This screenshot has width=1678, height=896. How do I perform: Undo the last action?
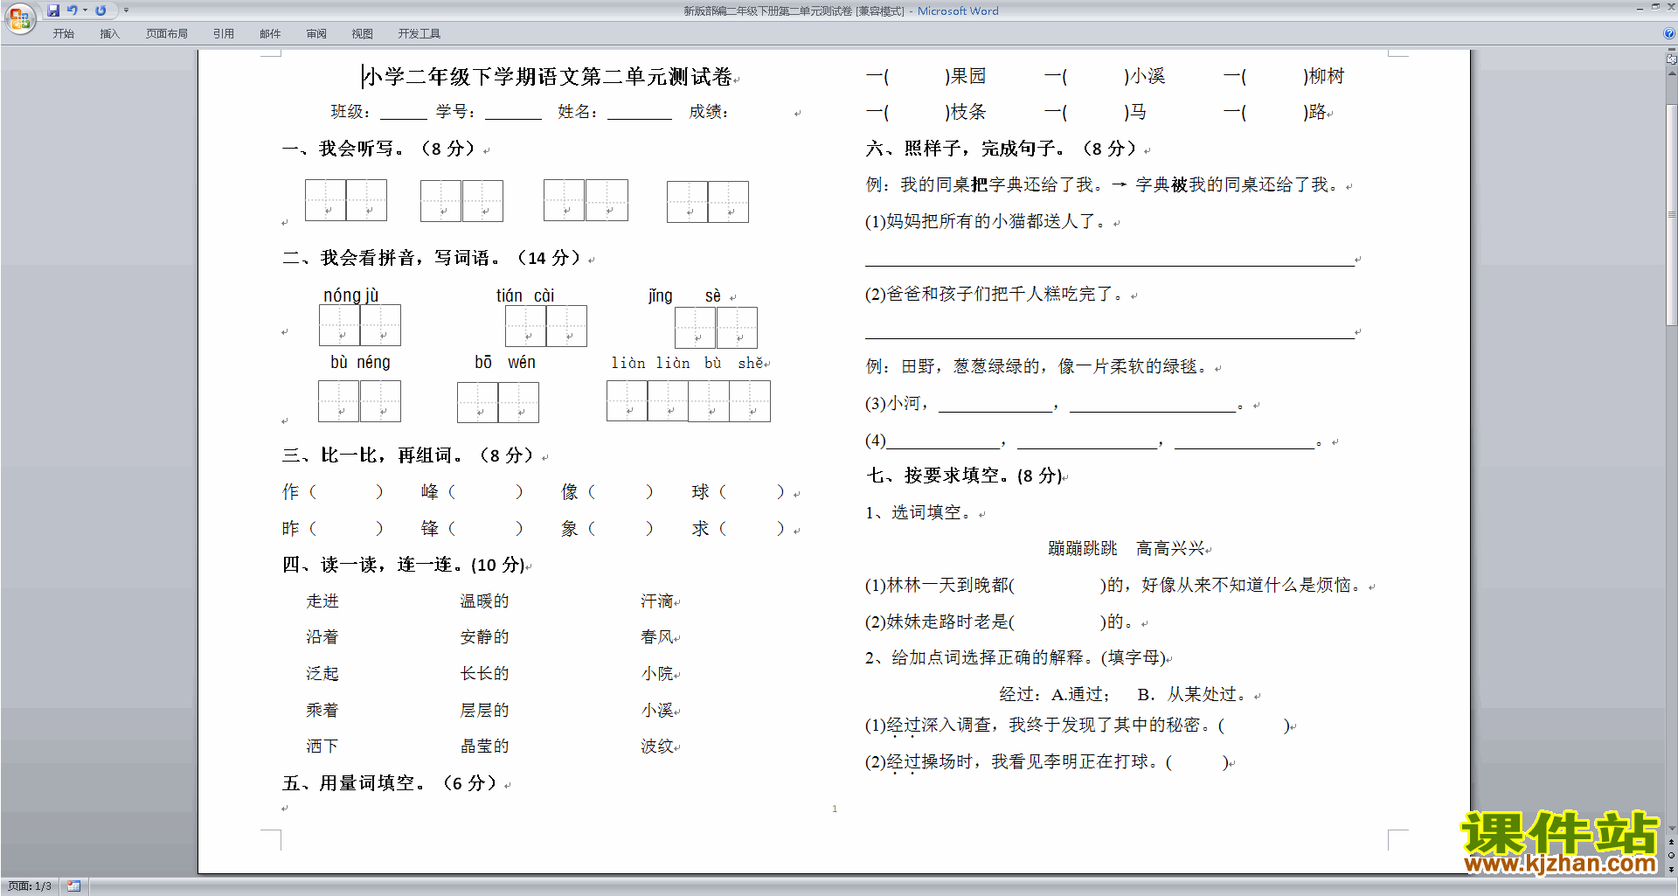point(73,10)
